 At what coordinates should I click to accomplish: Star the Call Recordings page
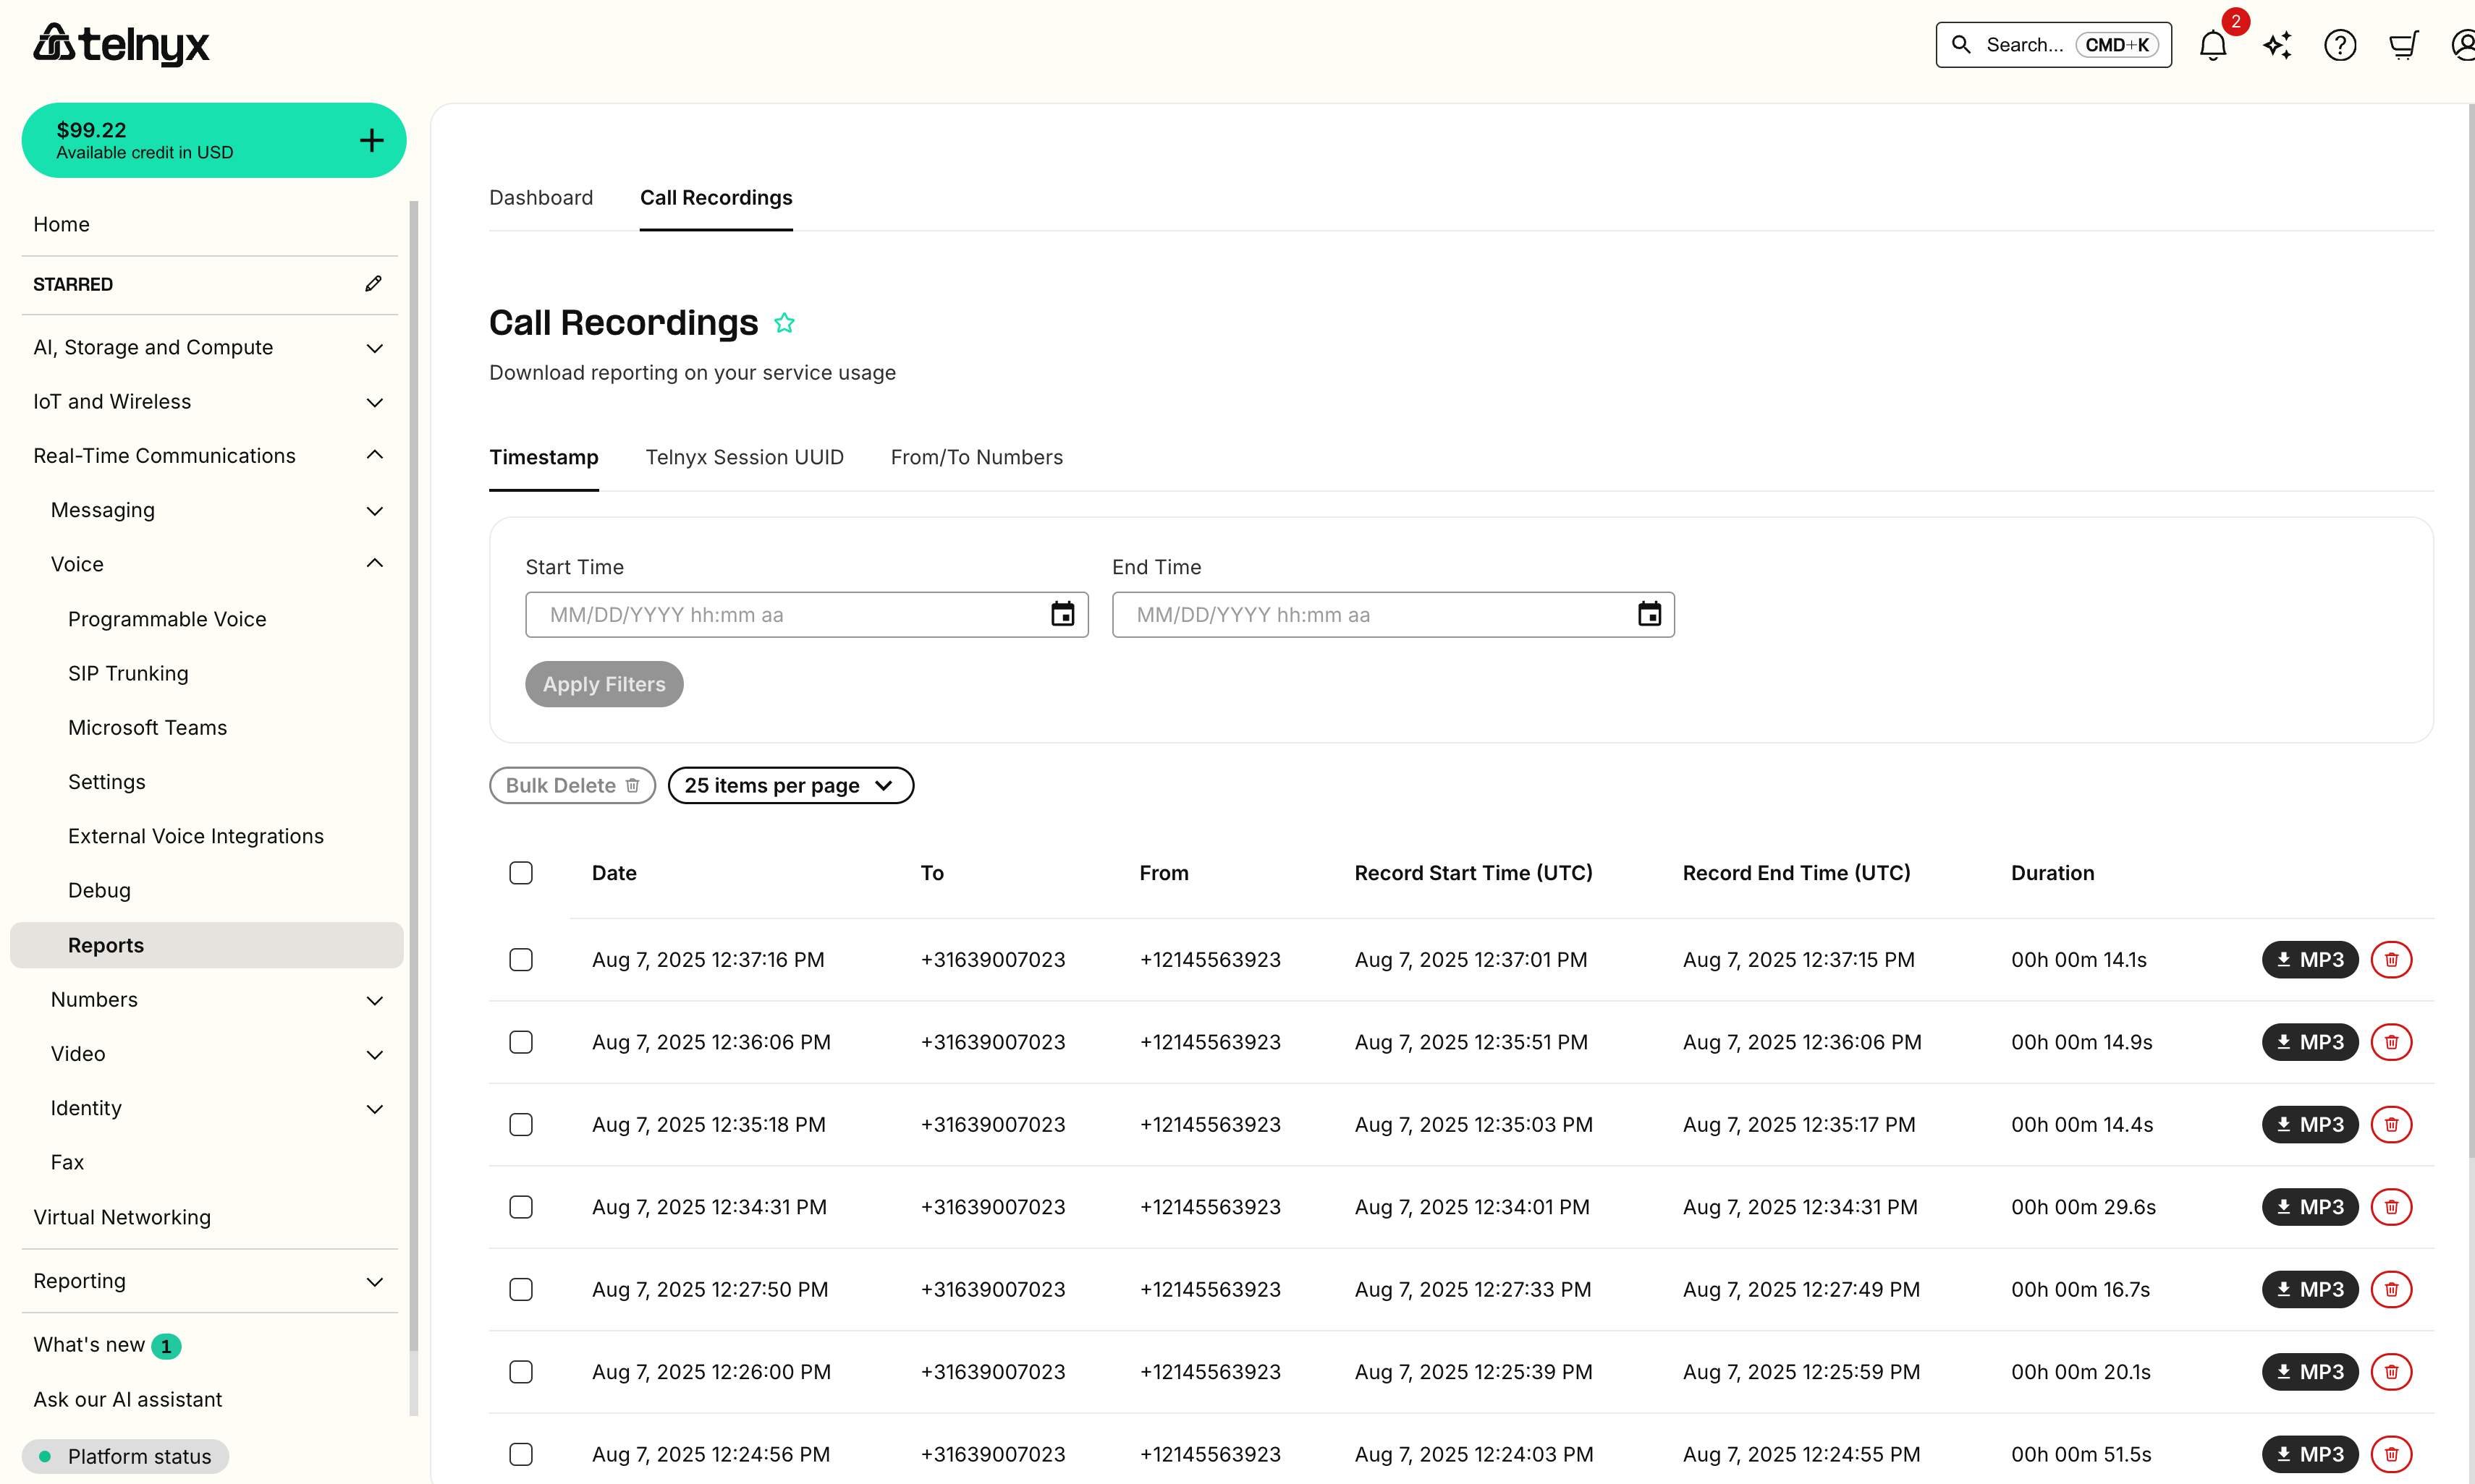pyautogui.click(x=785, y=322)
